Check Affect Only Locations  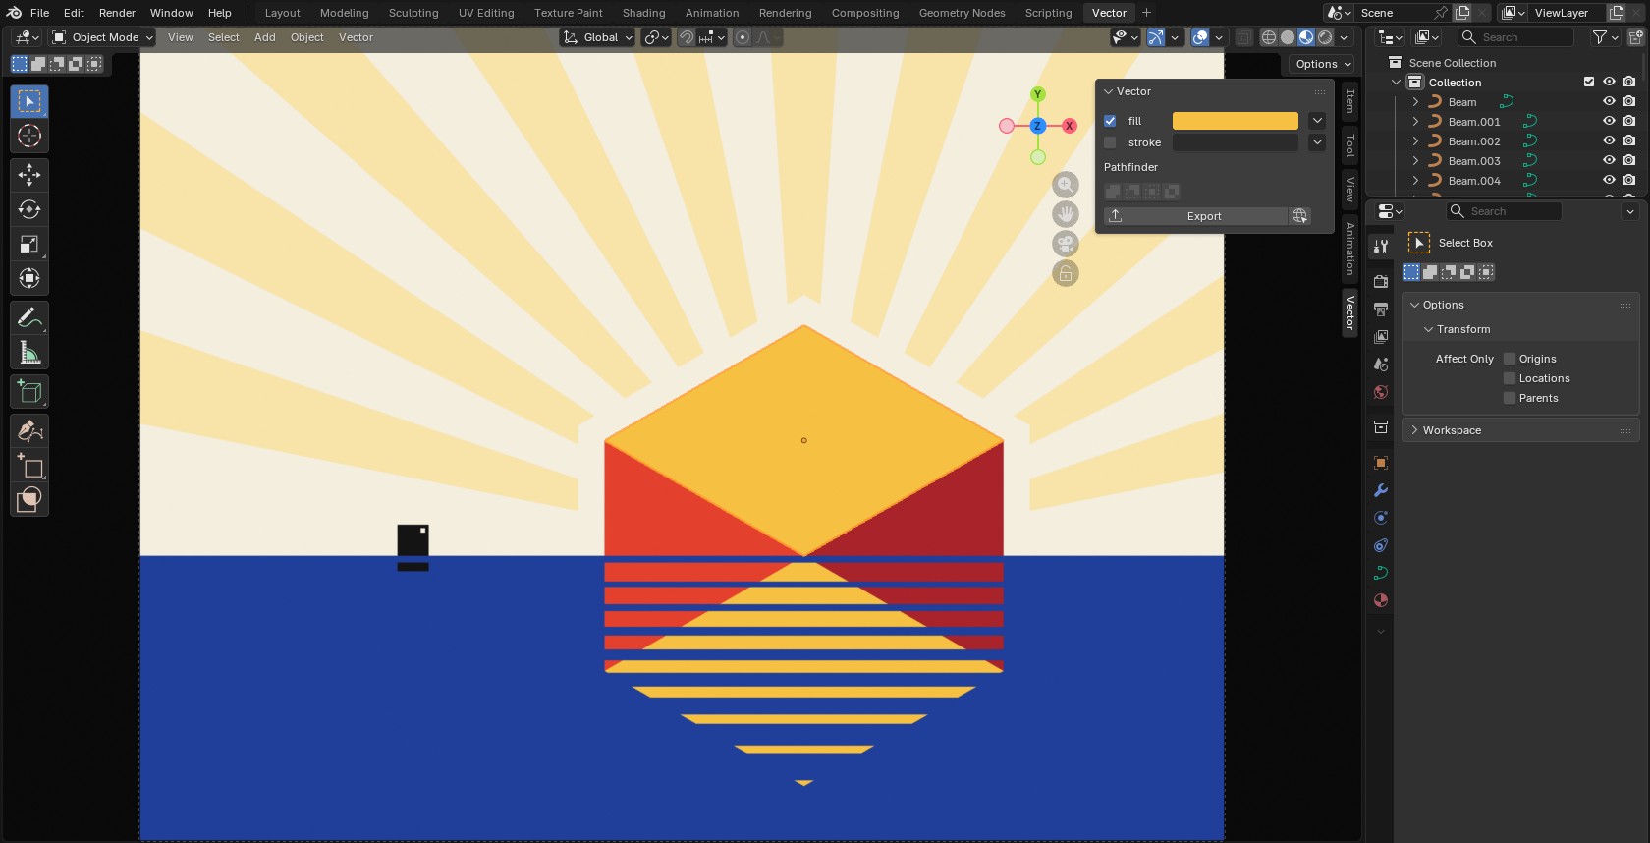[1510, 378]
